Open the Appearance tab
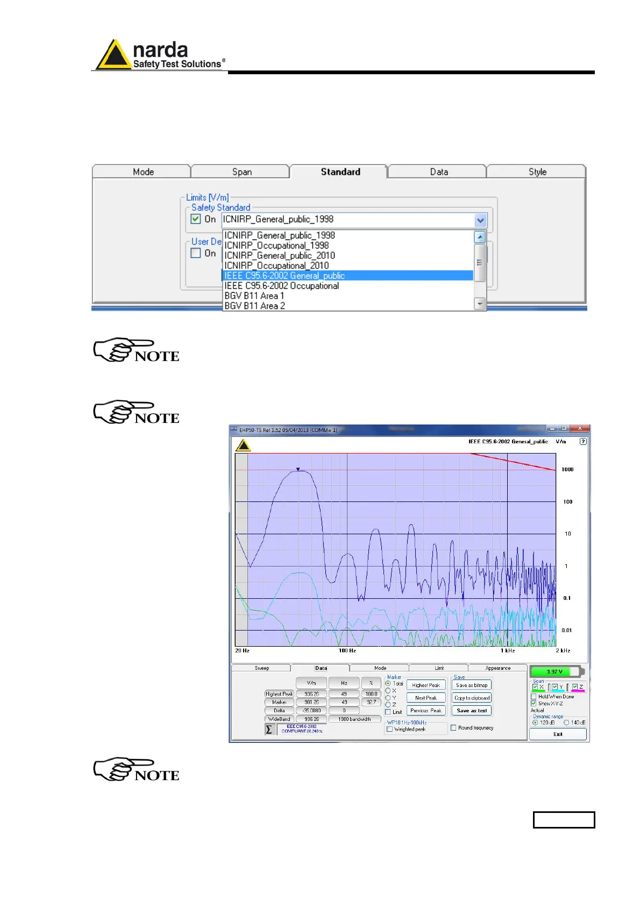The image size is (640, 906). click(x=497, y=668)
